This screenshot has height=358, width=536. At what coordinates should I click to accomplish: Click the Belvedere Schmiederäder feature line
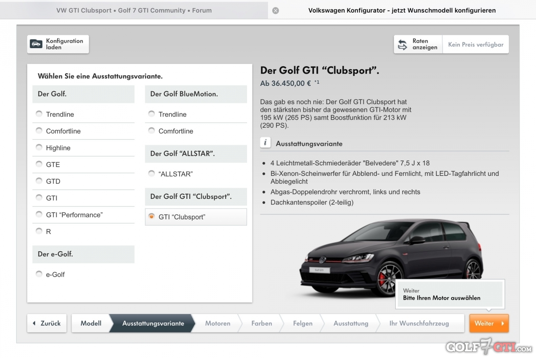(x=350, y=163)
